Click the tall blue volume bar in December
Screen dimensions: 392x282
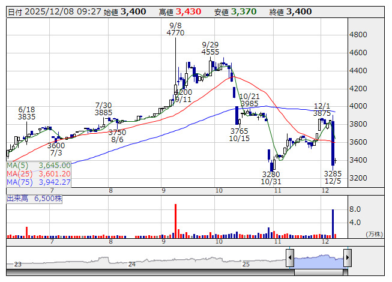(x=333, y=224)
